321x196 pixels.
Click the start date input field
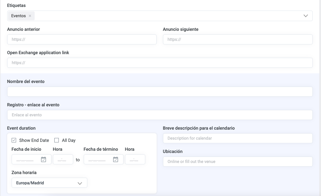click(x=26, y=159)
